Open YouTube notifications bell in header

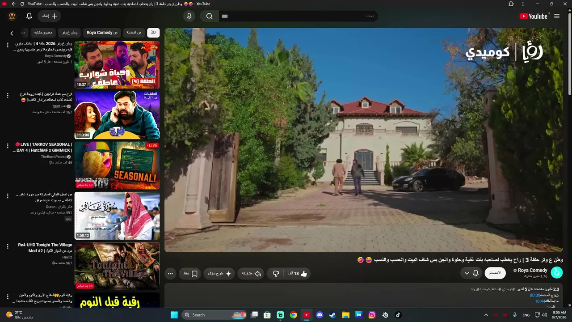pos(29,16)
